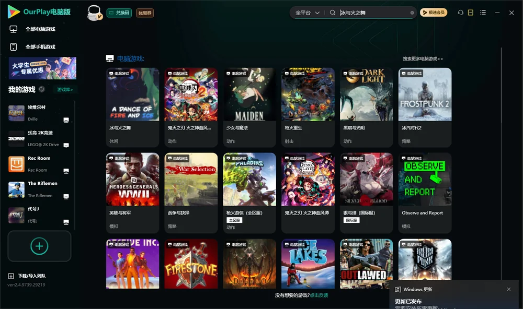
Task: Click the monitor icon in sidebar
Action: point(14,29)
